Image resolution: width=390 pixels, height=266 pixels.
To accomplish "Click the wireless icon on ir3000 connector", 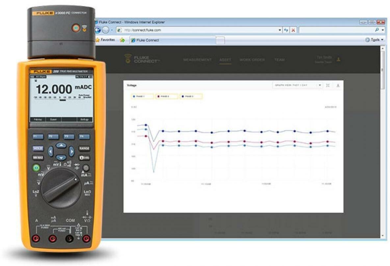I will 85,28.
